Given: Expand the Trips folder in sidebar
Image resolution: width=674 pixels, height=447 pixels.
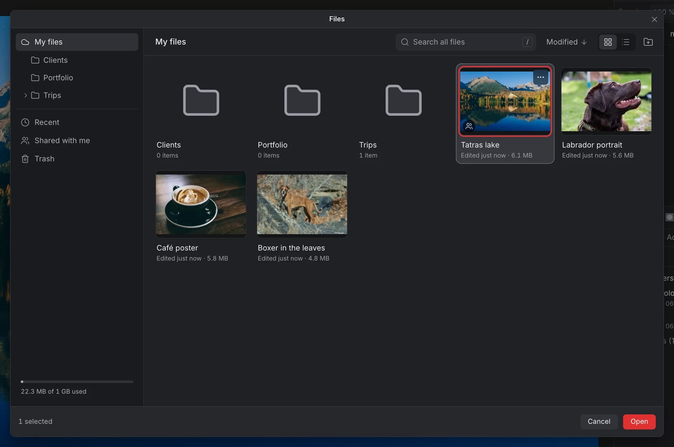Looking at the screenshot, I should pyautogui.click(x=25, y=95).
